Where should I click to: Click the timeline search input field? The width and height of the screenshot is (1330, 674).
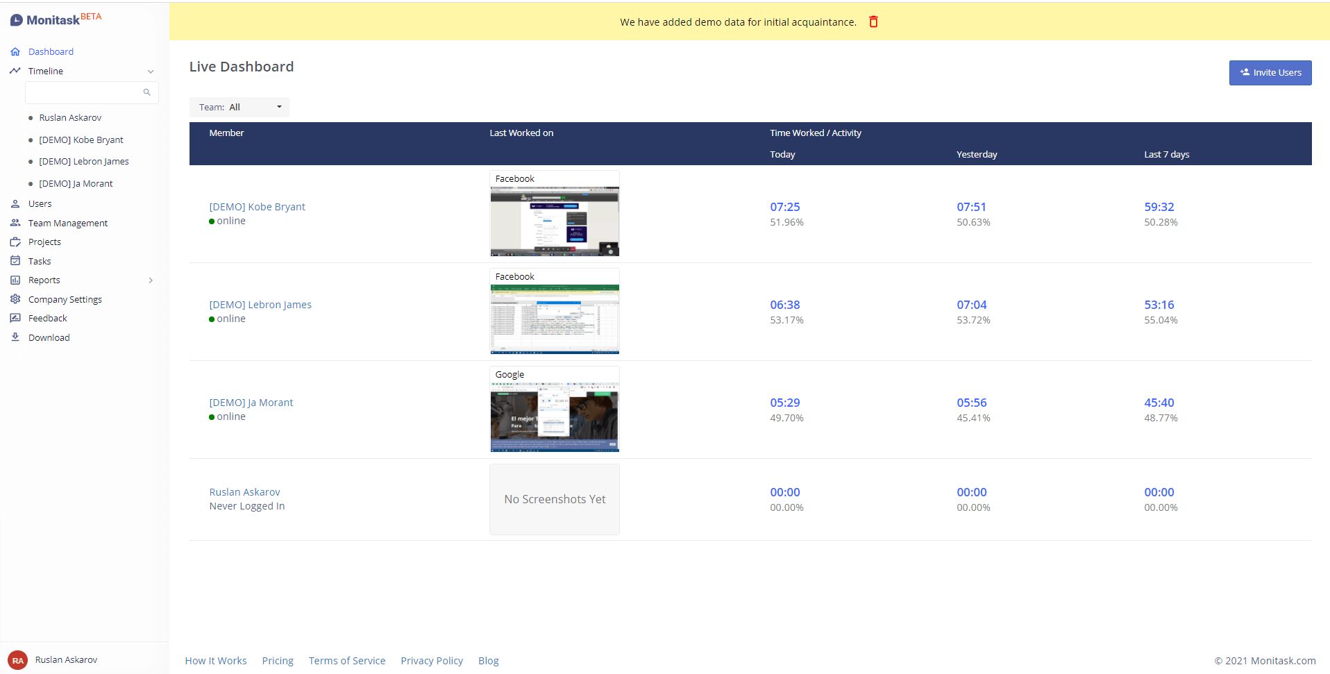coord(83,92)
